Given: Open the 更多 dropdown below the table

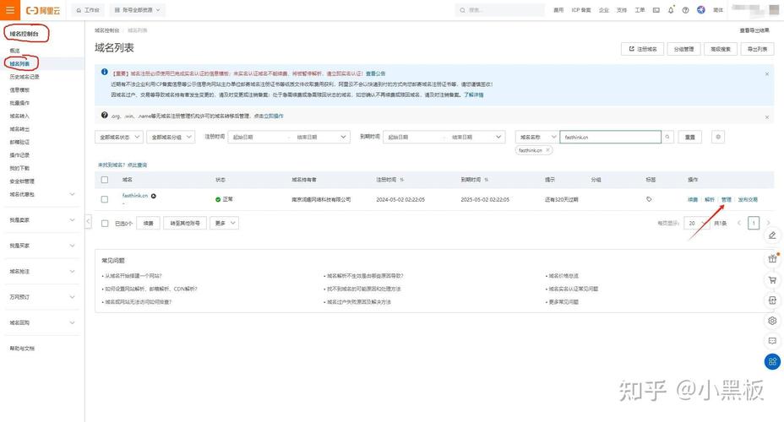Looking at the screenshot, I should pos(224,223).
